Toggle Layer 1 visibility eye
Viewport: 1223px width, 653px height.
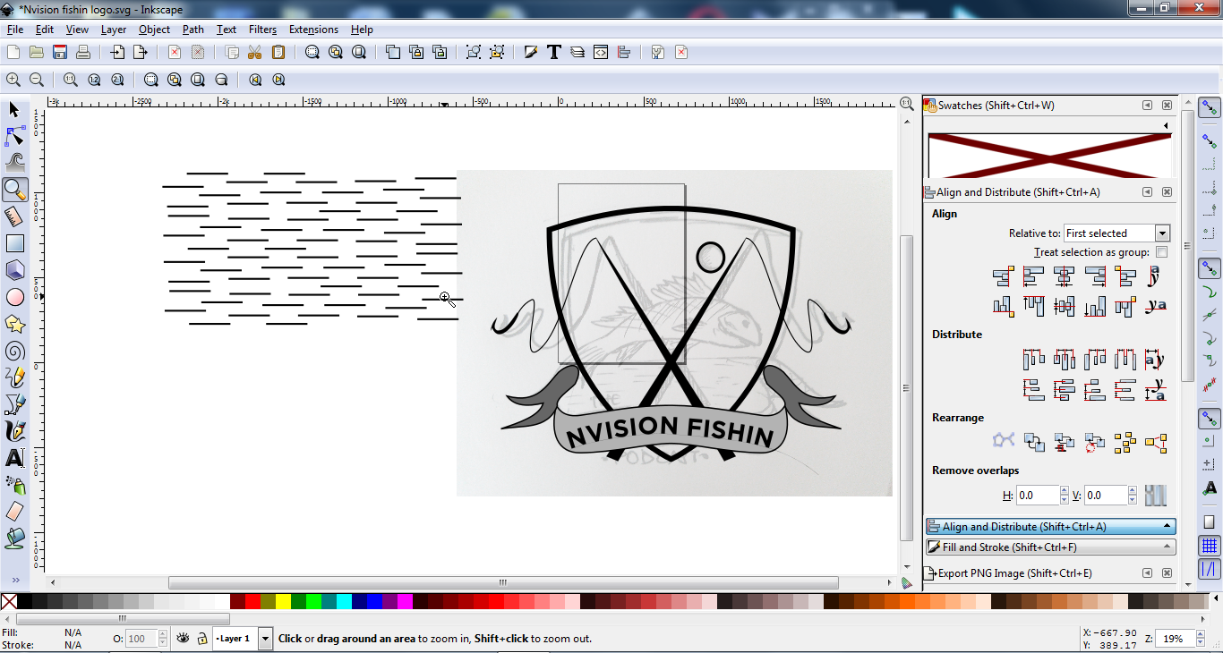[184, 639]
